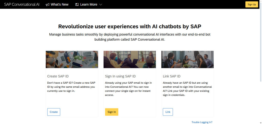The width and height of the screenshot is (262, 124).
Task: Click the Link SAP ID card image
Action: point(188,59)
